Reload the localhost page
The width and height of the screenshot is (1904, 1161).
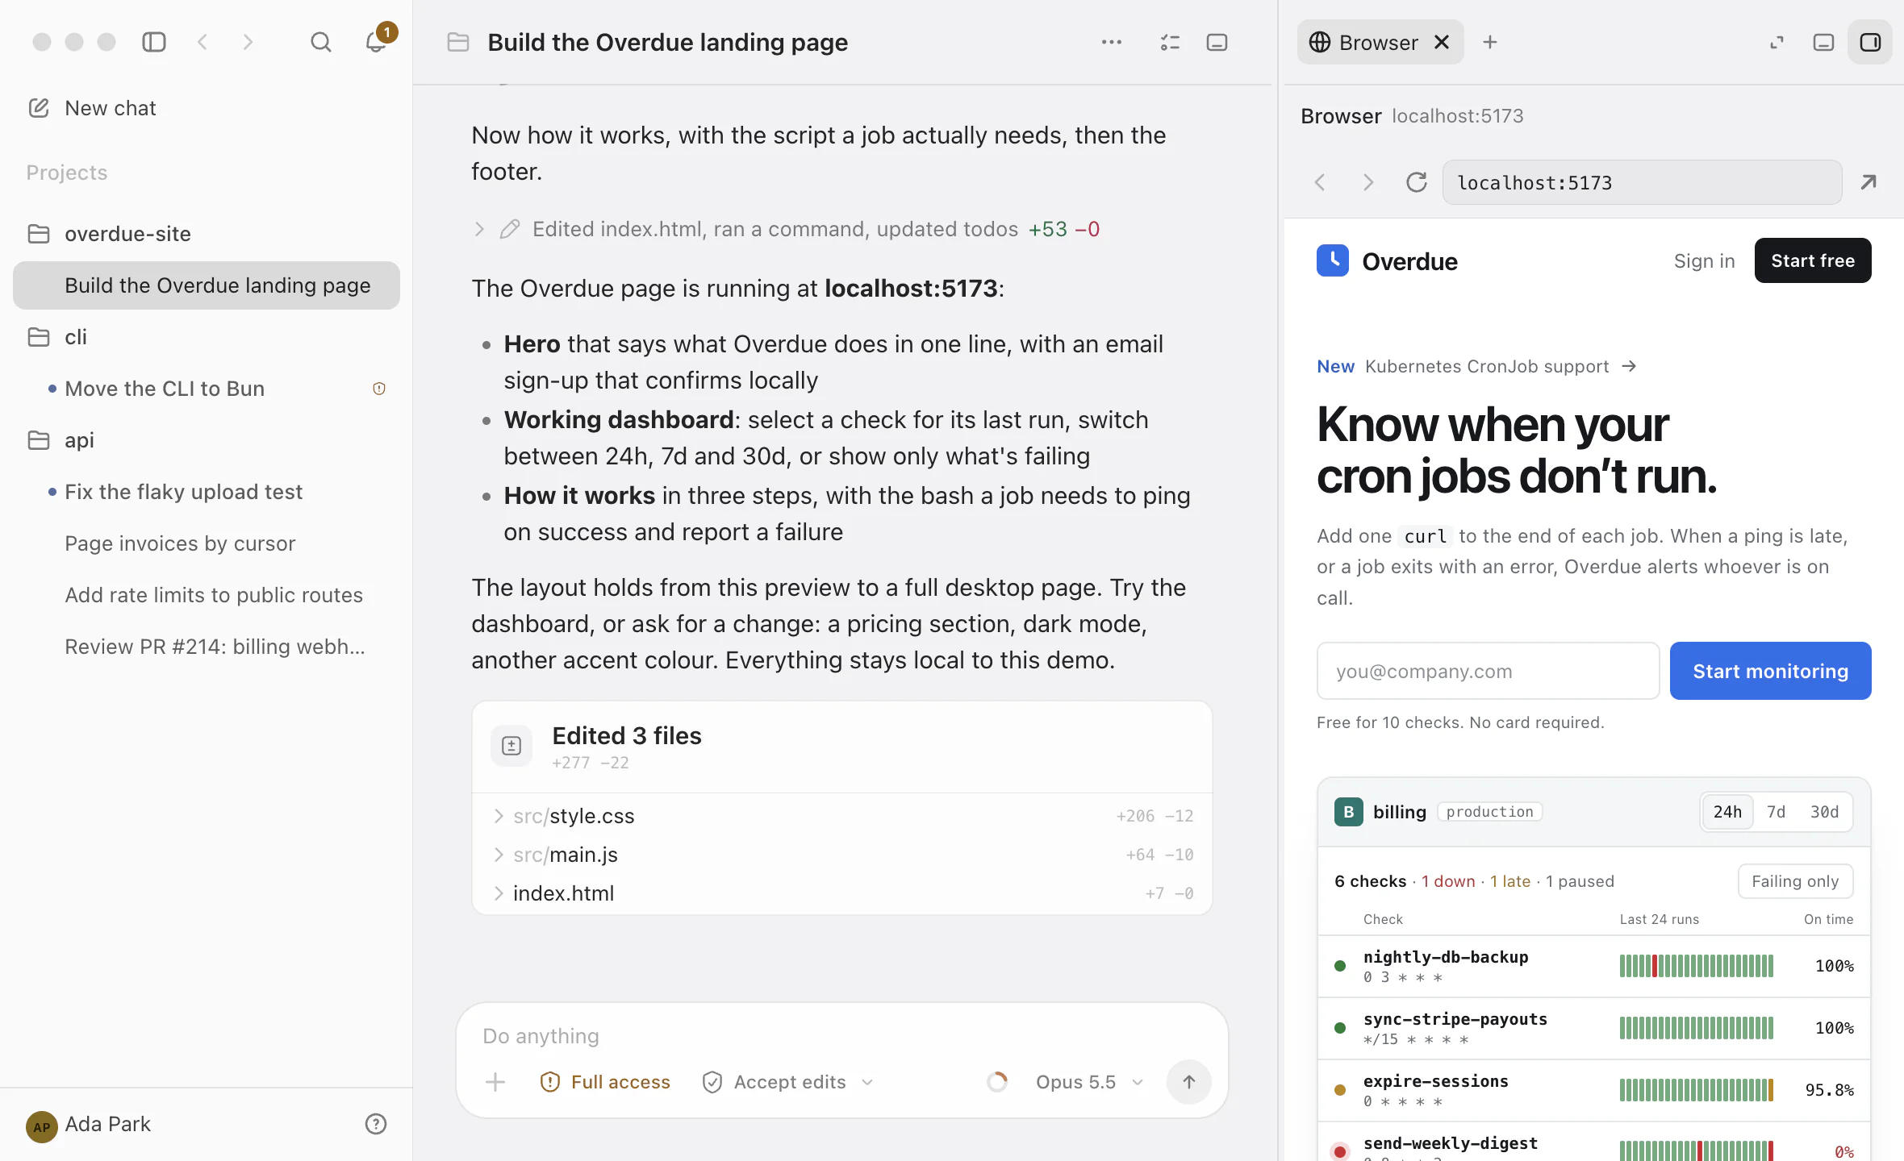click(1417, 182)
